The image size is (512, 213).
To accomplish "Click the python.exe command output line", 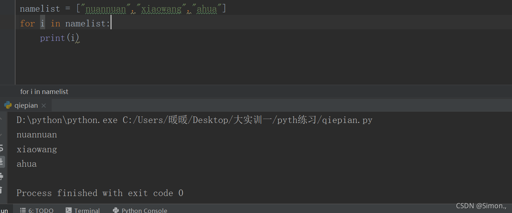I will 194,120.
